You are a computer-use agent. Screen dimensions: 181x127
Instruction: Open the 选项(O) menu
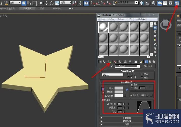pyautogui.click(x=130, y=19)
